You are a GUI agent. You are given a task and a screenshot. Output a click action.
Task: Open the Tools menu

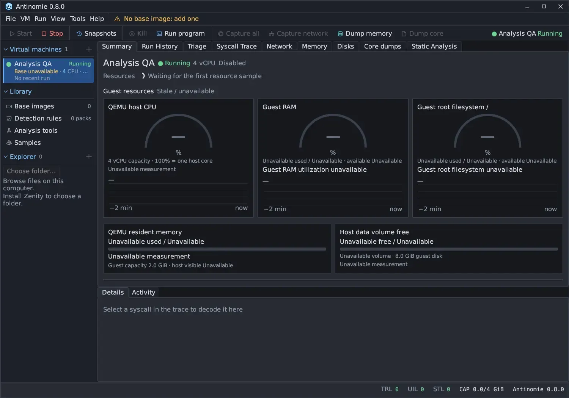(x=78, y=19)
